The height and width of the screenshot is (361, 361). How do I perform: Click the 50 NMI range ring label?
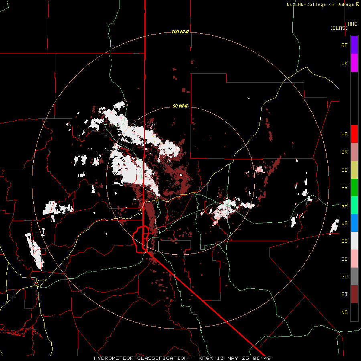(x=180, y=106)
